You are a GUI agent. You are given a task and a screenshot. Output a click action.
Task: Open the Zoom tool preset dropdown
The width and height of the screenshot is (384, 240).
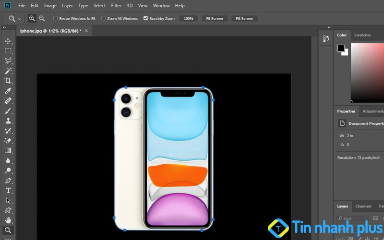pos(20,19)
